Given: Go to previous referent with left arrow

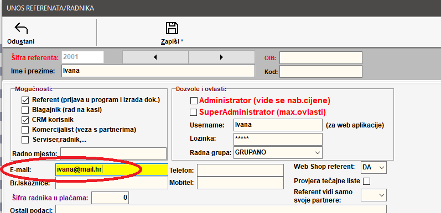Looking at the screenshot, I should 155,57.
